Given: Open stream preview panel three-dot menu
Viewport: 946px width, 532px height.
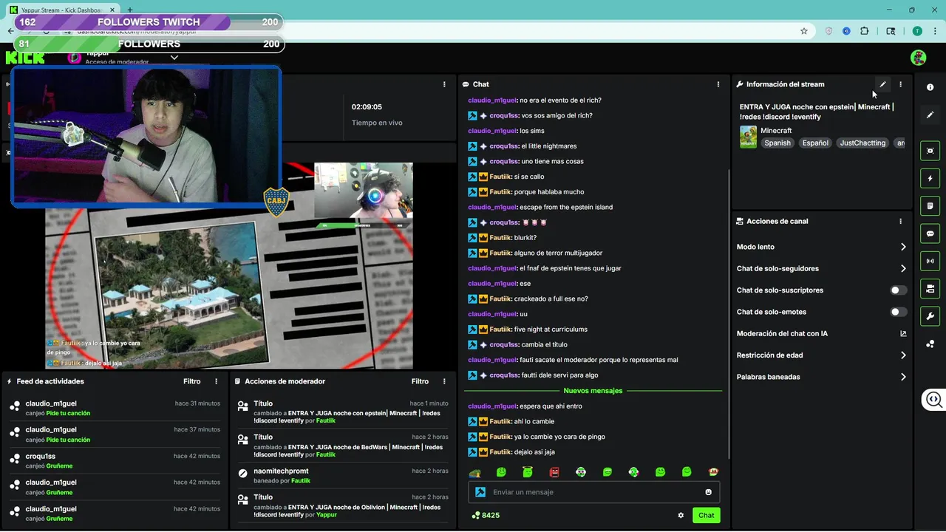Looking at the screenshot, I should pyautogui.click(x=444, y=84).
